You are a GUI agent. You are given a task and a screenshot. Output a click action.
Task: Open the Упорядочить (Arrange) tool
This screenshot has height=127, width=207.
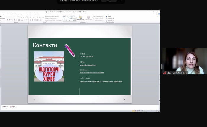tap(80, 18)
